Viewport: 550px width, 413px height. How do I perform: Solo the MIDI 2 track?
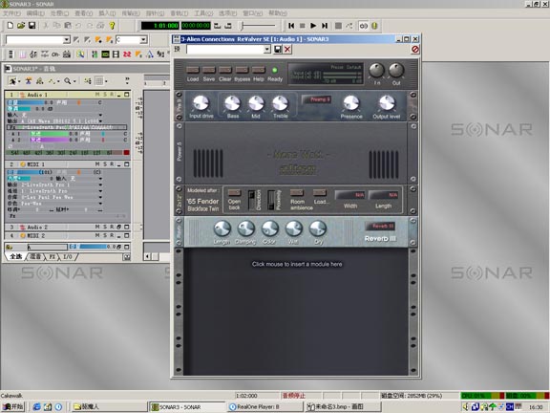coord(105,235)
